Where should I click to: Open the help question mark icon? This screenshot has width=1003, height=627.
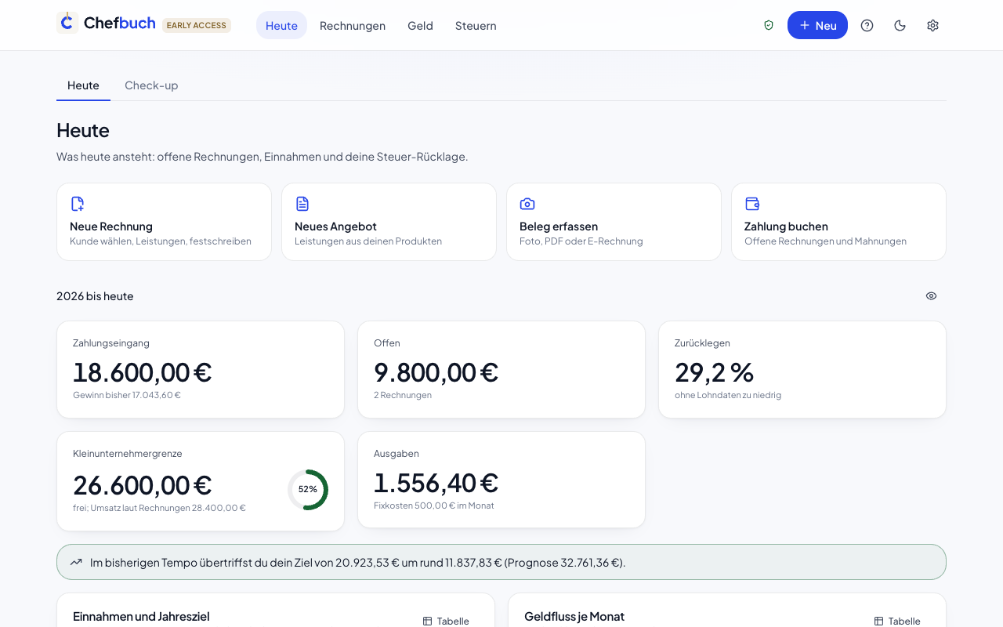pos(867,25)
